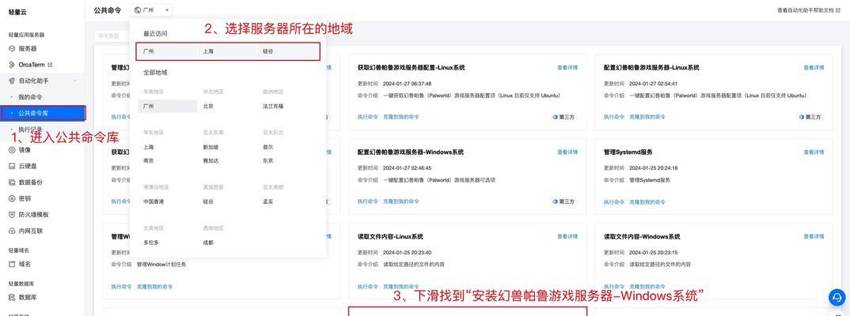
Task: View details of 配置幻兽帕鲁游戏服务器-Windows系统
Action: 567,152
